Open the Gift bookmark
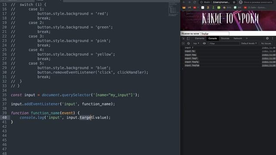 [238, 8]
